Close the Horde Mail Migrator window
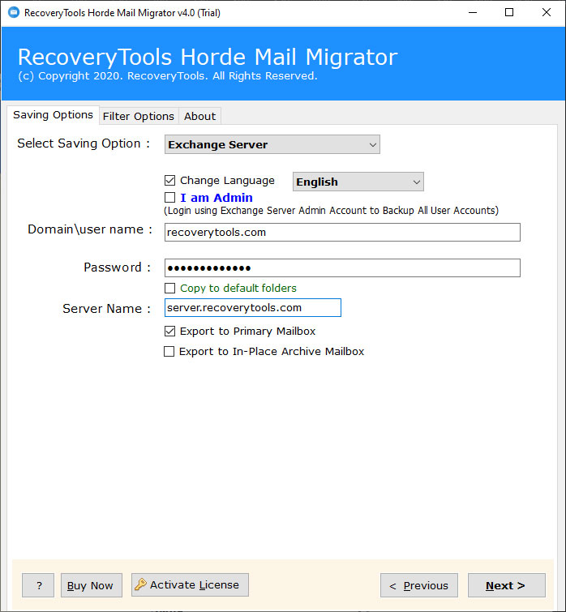The height and width of the screenshot is (612, 566). point(547,12)
